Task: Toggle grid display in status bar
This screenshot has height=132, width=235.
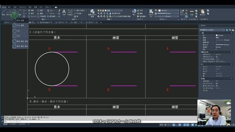Action: coord(166,125)
